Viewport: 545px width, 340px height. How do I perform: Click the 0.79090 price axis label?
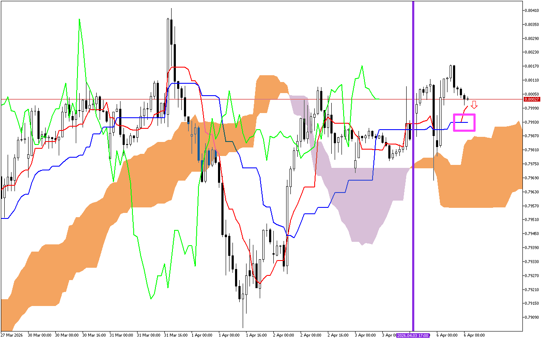[533, 317]
